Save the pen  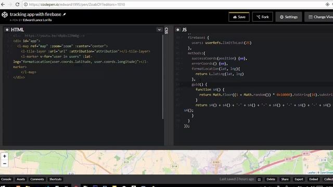coord(239,17)
